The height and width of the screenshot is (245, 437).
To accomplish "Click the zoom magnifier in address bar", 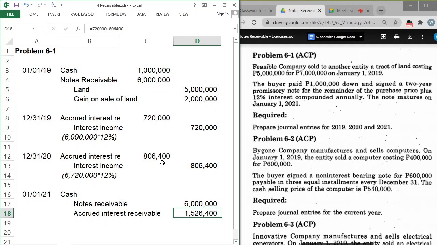I will [x=385, y=22].
